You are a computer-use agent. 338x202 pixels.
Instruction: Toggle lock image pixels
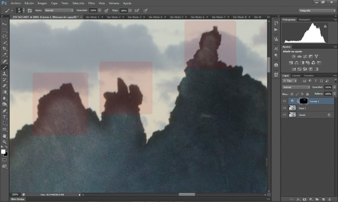[297, 94]
